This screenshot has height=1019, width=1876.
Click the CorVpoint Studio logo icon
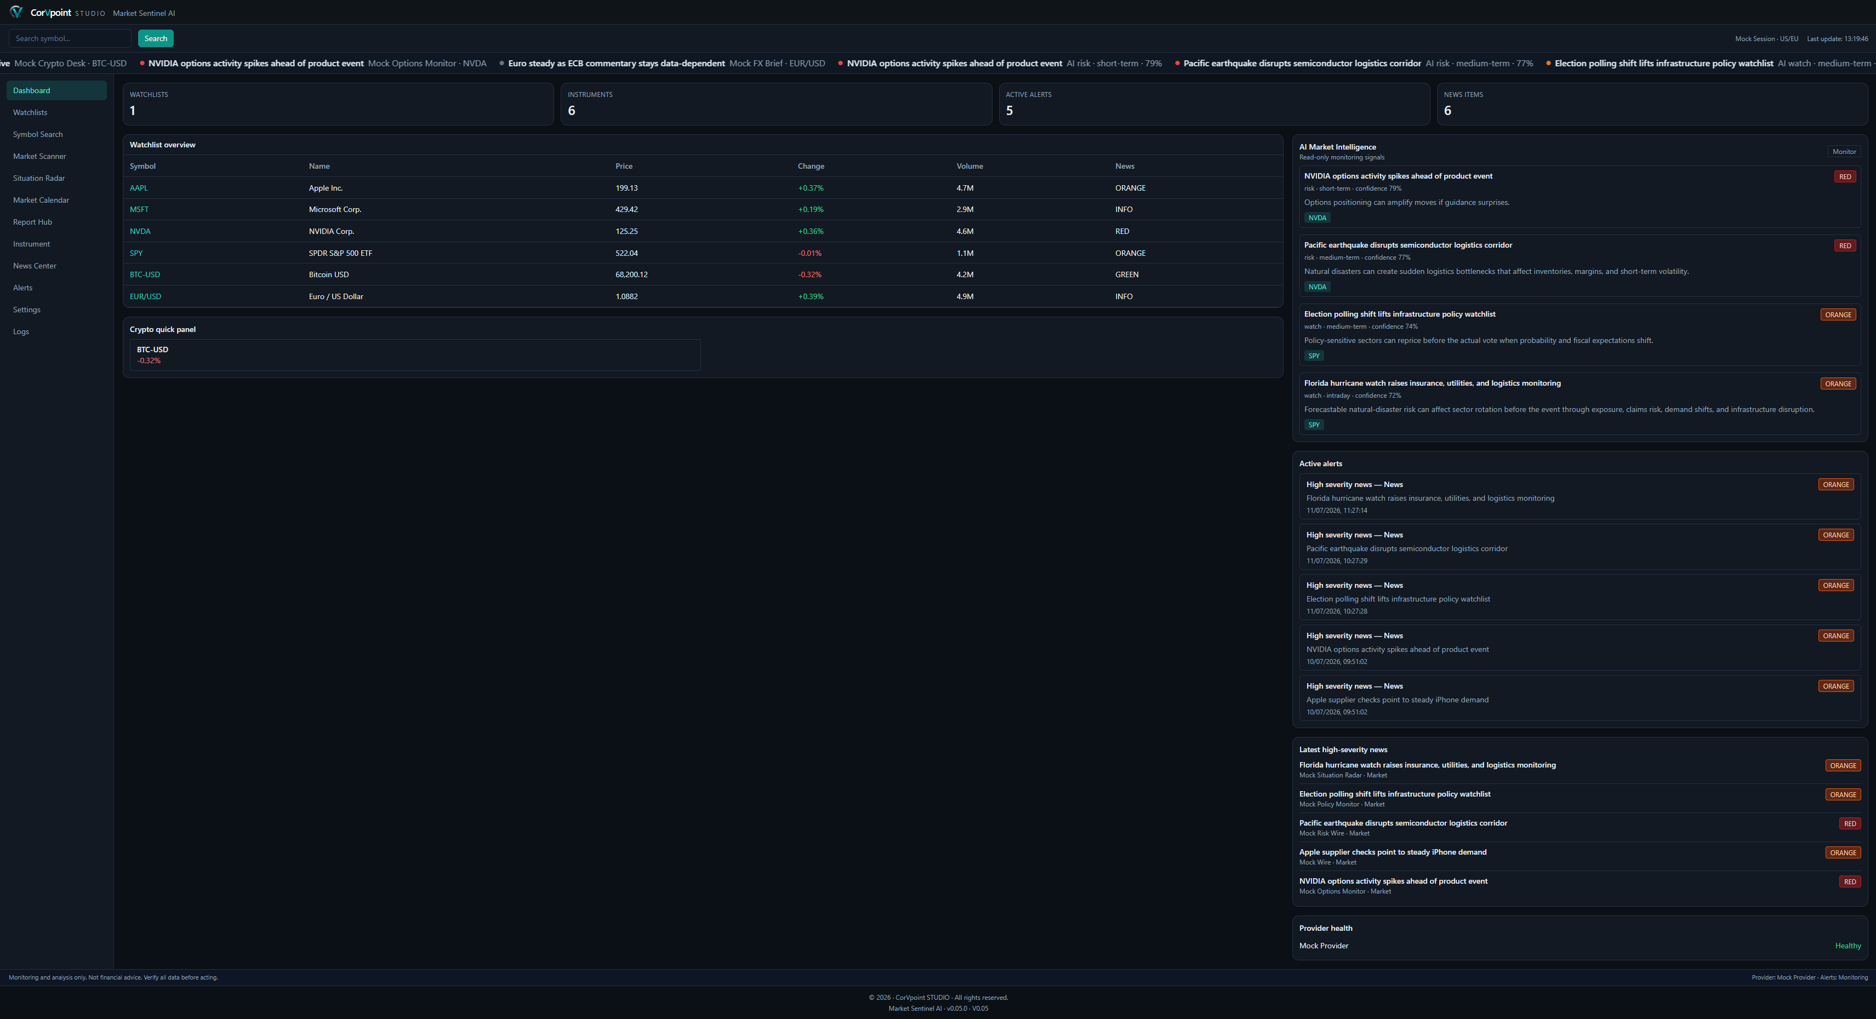16,13
